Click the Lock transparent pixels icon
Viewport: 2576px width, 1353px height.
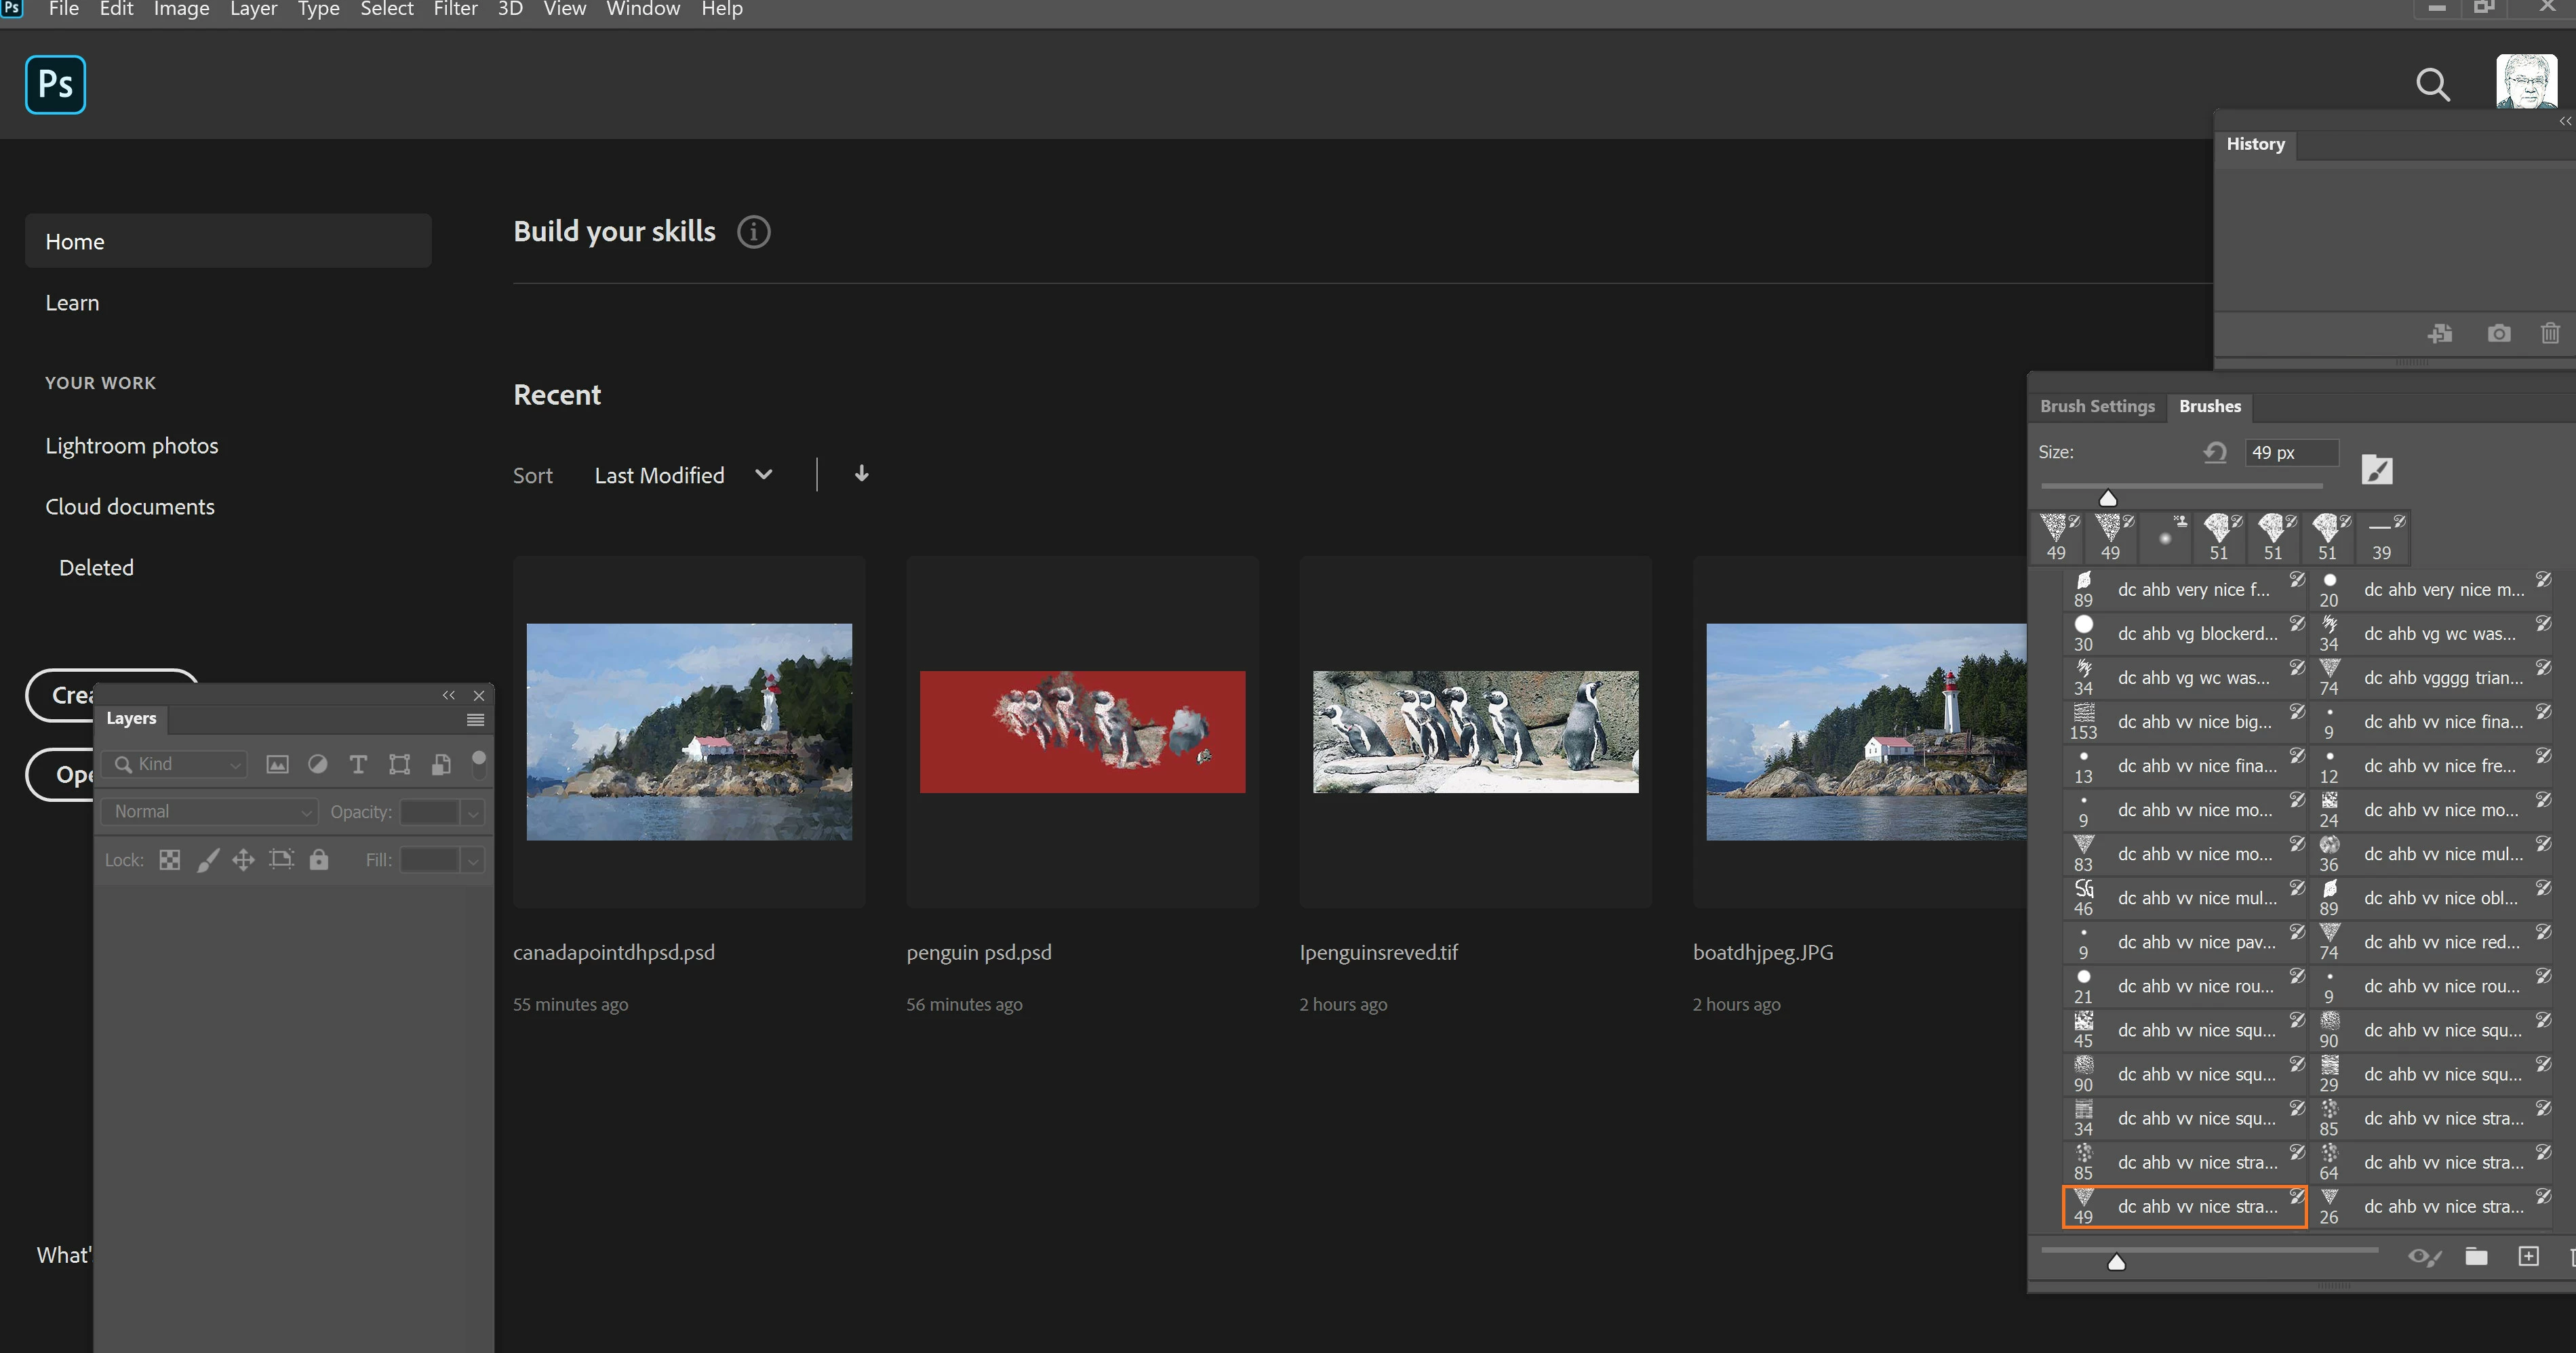pos(170,860)
